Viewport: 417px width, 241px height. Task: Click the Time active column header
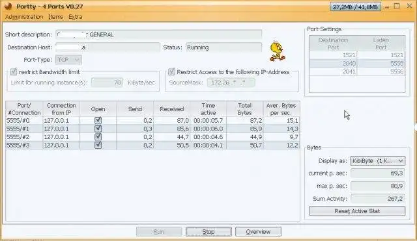click(x=208, y=109)
